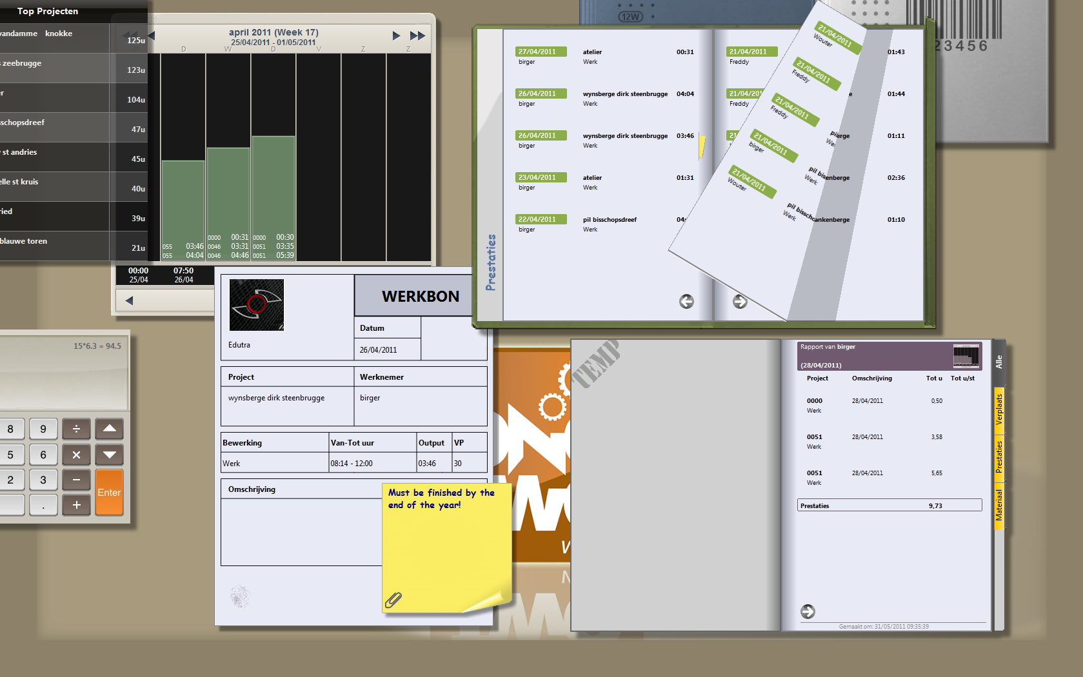This screenshot has width=1083, height=677.
Task: Click the Edutra logo on the Werkbon
Action: point(257,305)
